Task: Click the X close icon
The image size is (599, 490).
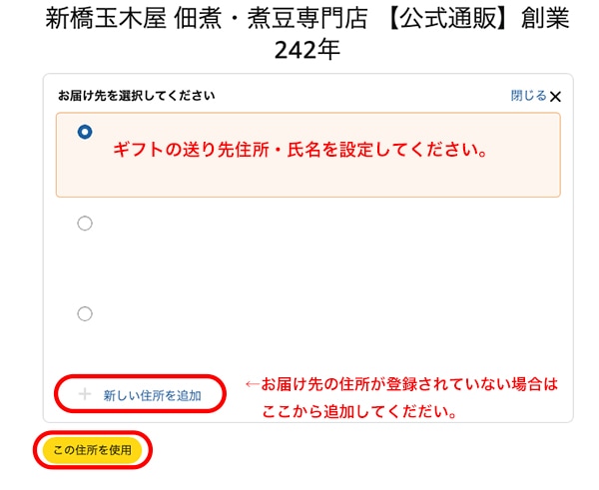Action: click(x=556, y=97)
